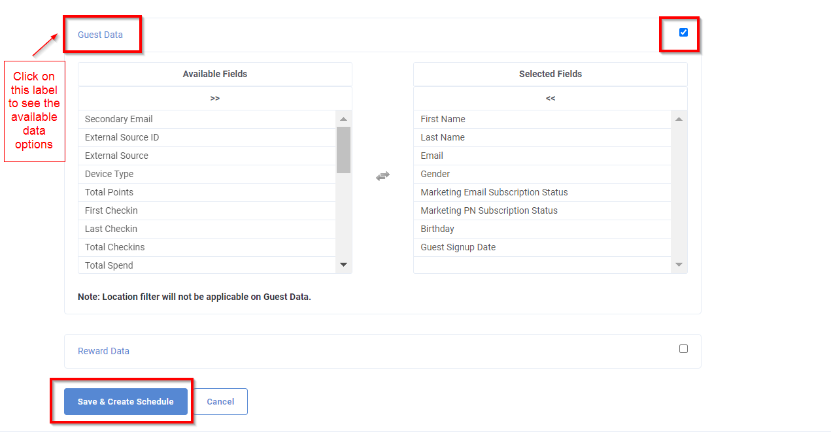Click Save & Create Schedule

tap(125, 401)
